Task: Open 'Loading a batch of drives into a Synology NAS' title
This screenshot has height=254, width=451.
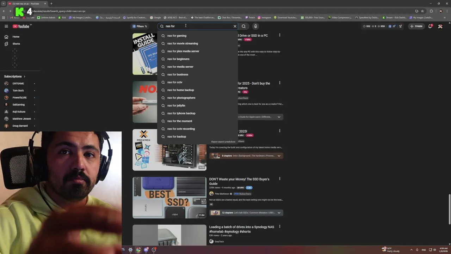Action: [242, 229]
